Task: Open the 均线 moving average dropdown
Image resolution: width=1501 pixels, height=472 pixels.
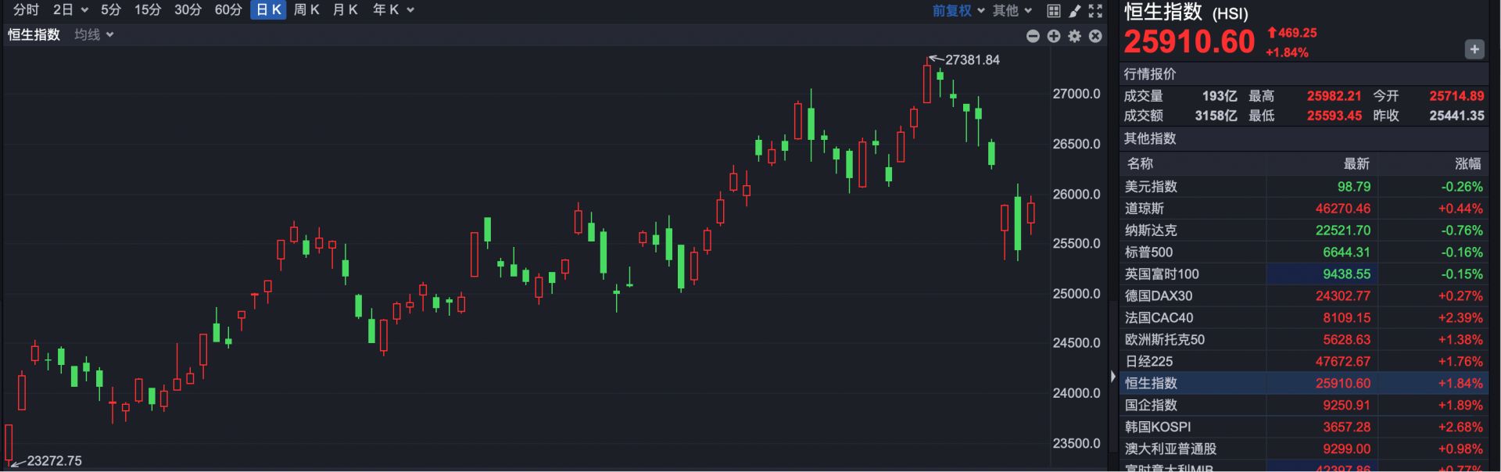Action: [x=94, y=35]
